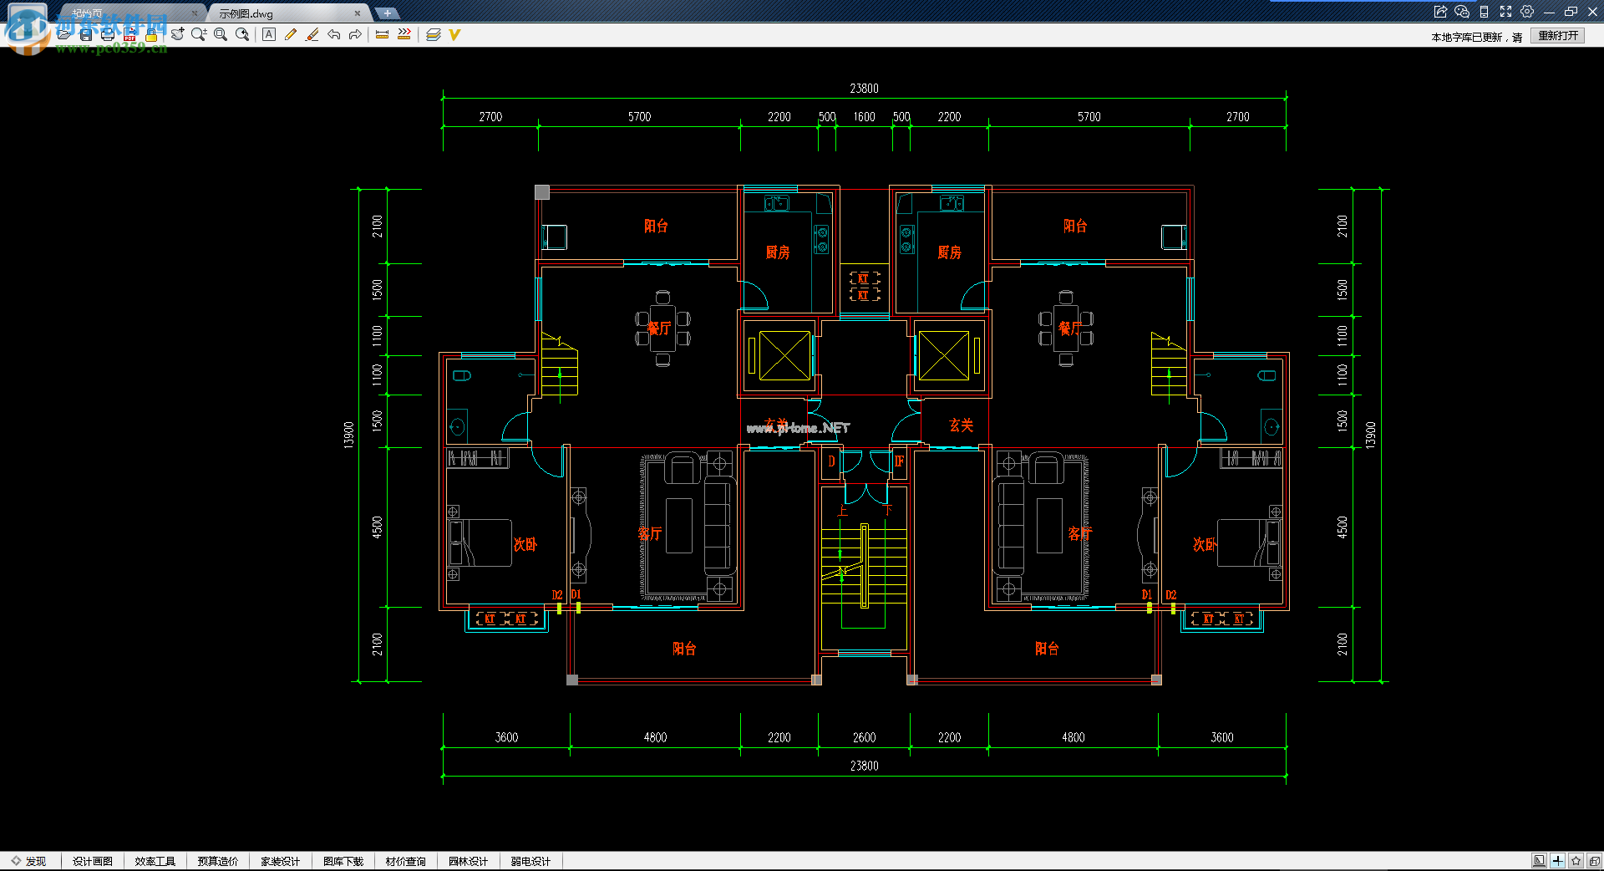Open the 园林设计 bottom tab
Image resolution: width=1604 pixels, height=871 pixels.
[x=469, y=861]
